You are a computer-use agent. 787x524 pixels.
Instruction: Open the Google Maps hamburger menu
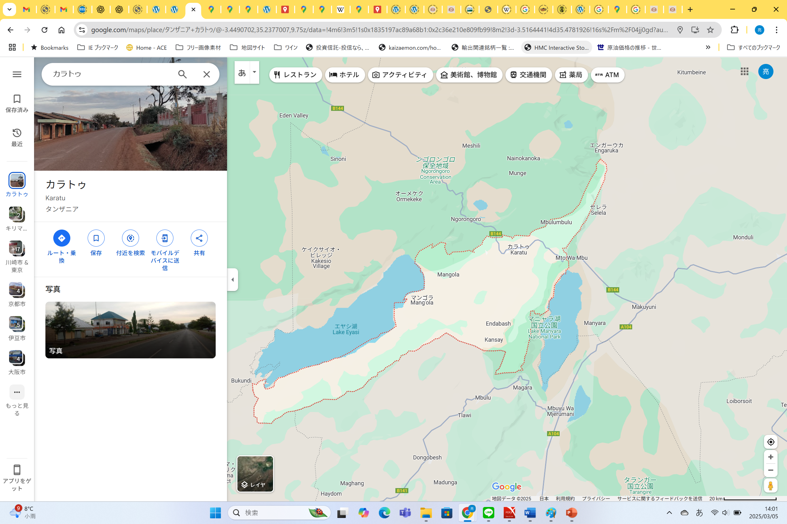[17, 74]
